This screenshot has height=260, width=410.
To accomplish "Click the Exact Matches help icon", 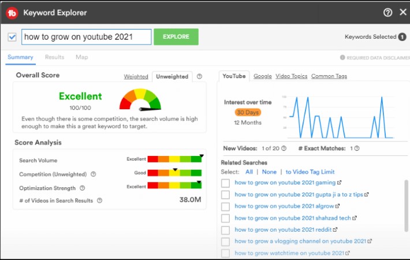I will [357, 148].
